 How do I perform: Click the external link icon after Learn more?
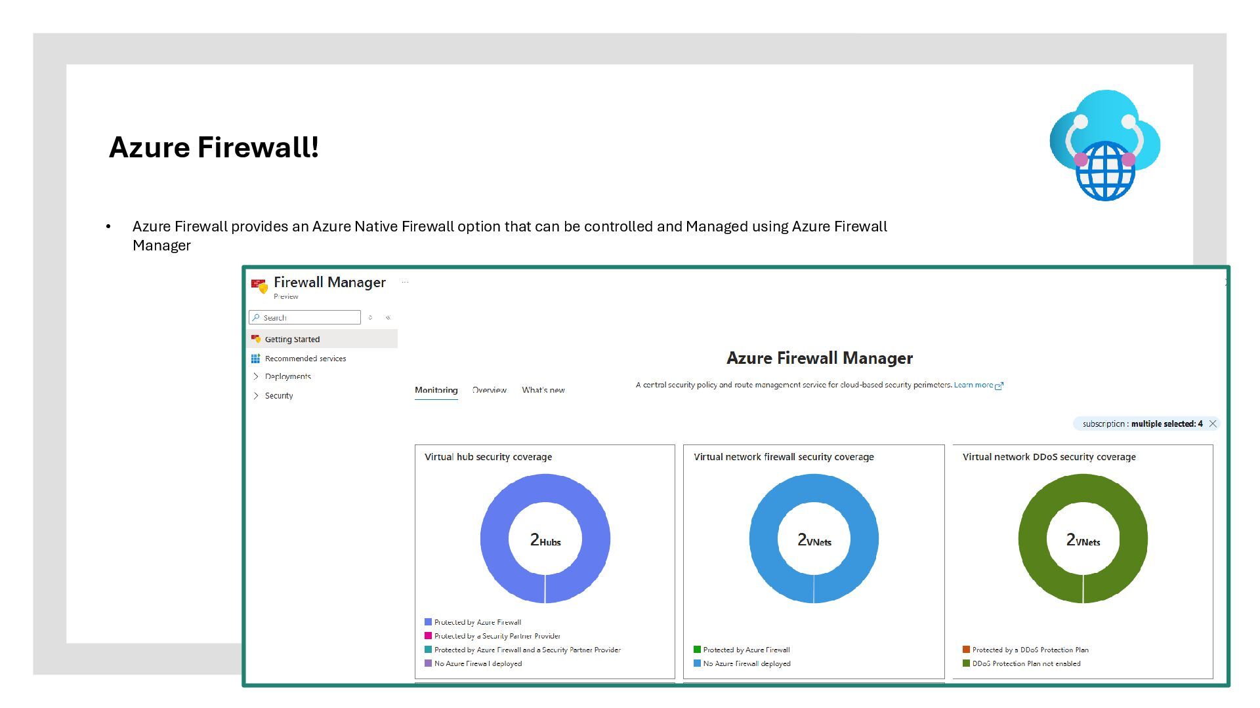coord(999,386)
